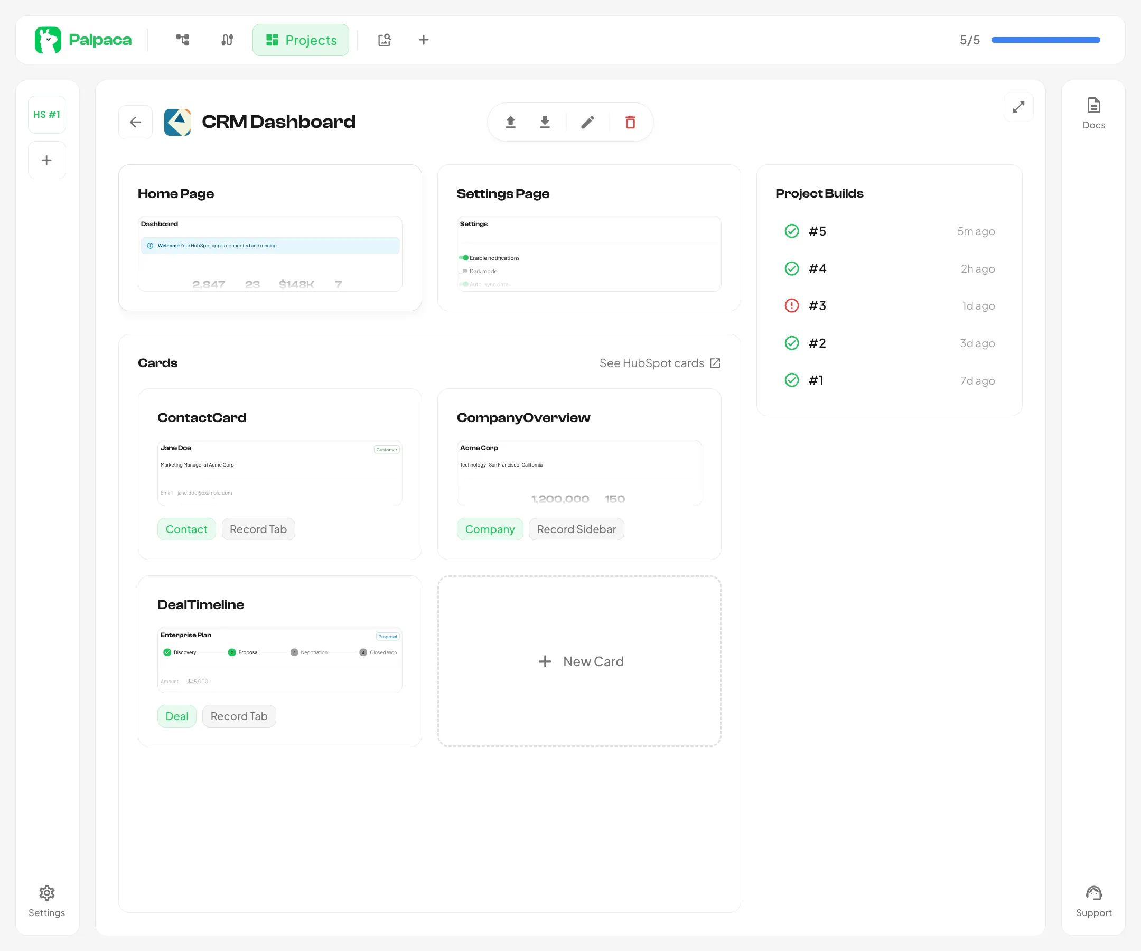Expand the project view with diagonal arrows icon
1141x951 pixels.
click(x=1018, y=107)
